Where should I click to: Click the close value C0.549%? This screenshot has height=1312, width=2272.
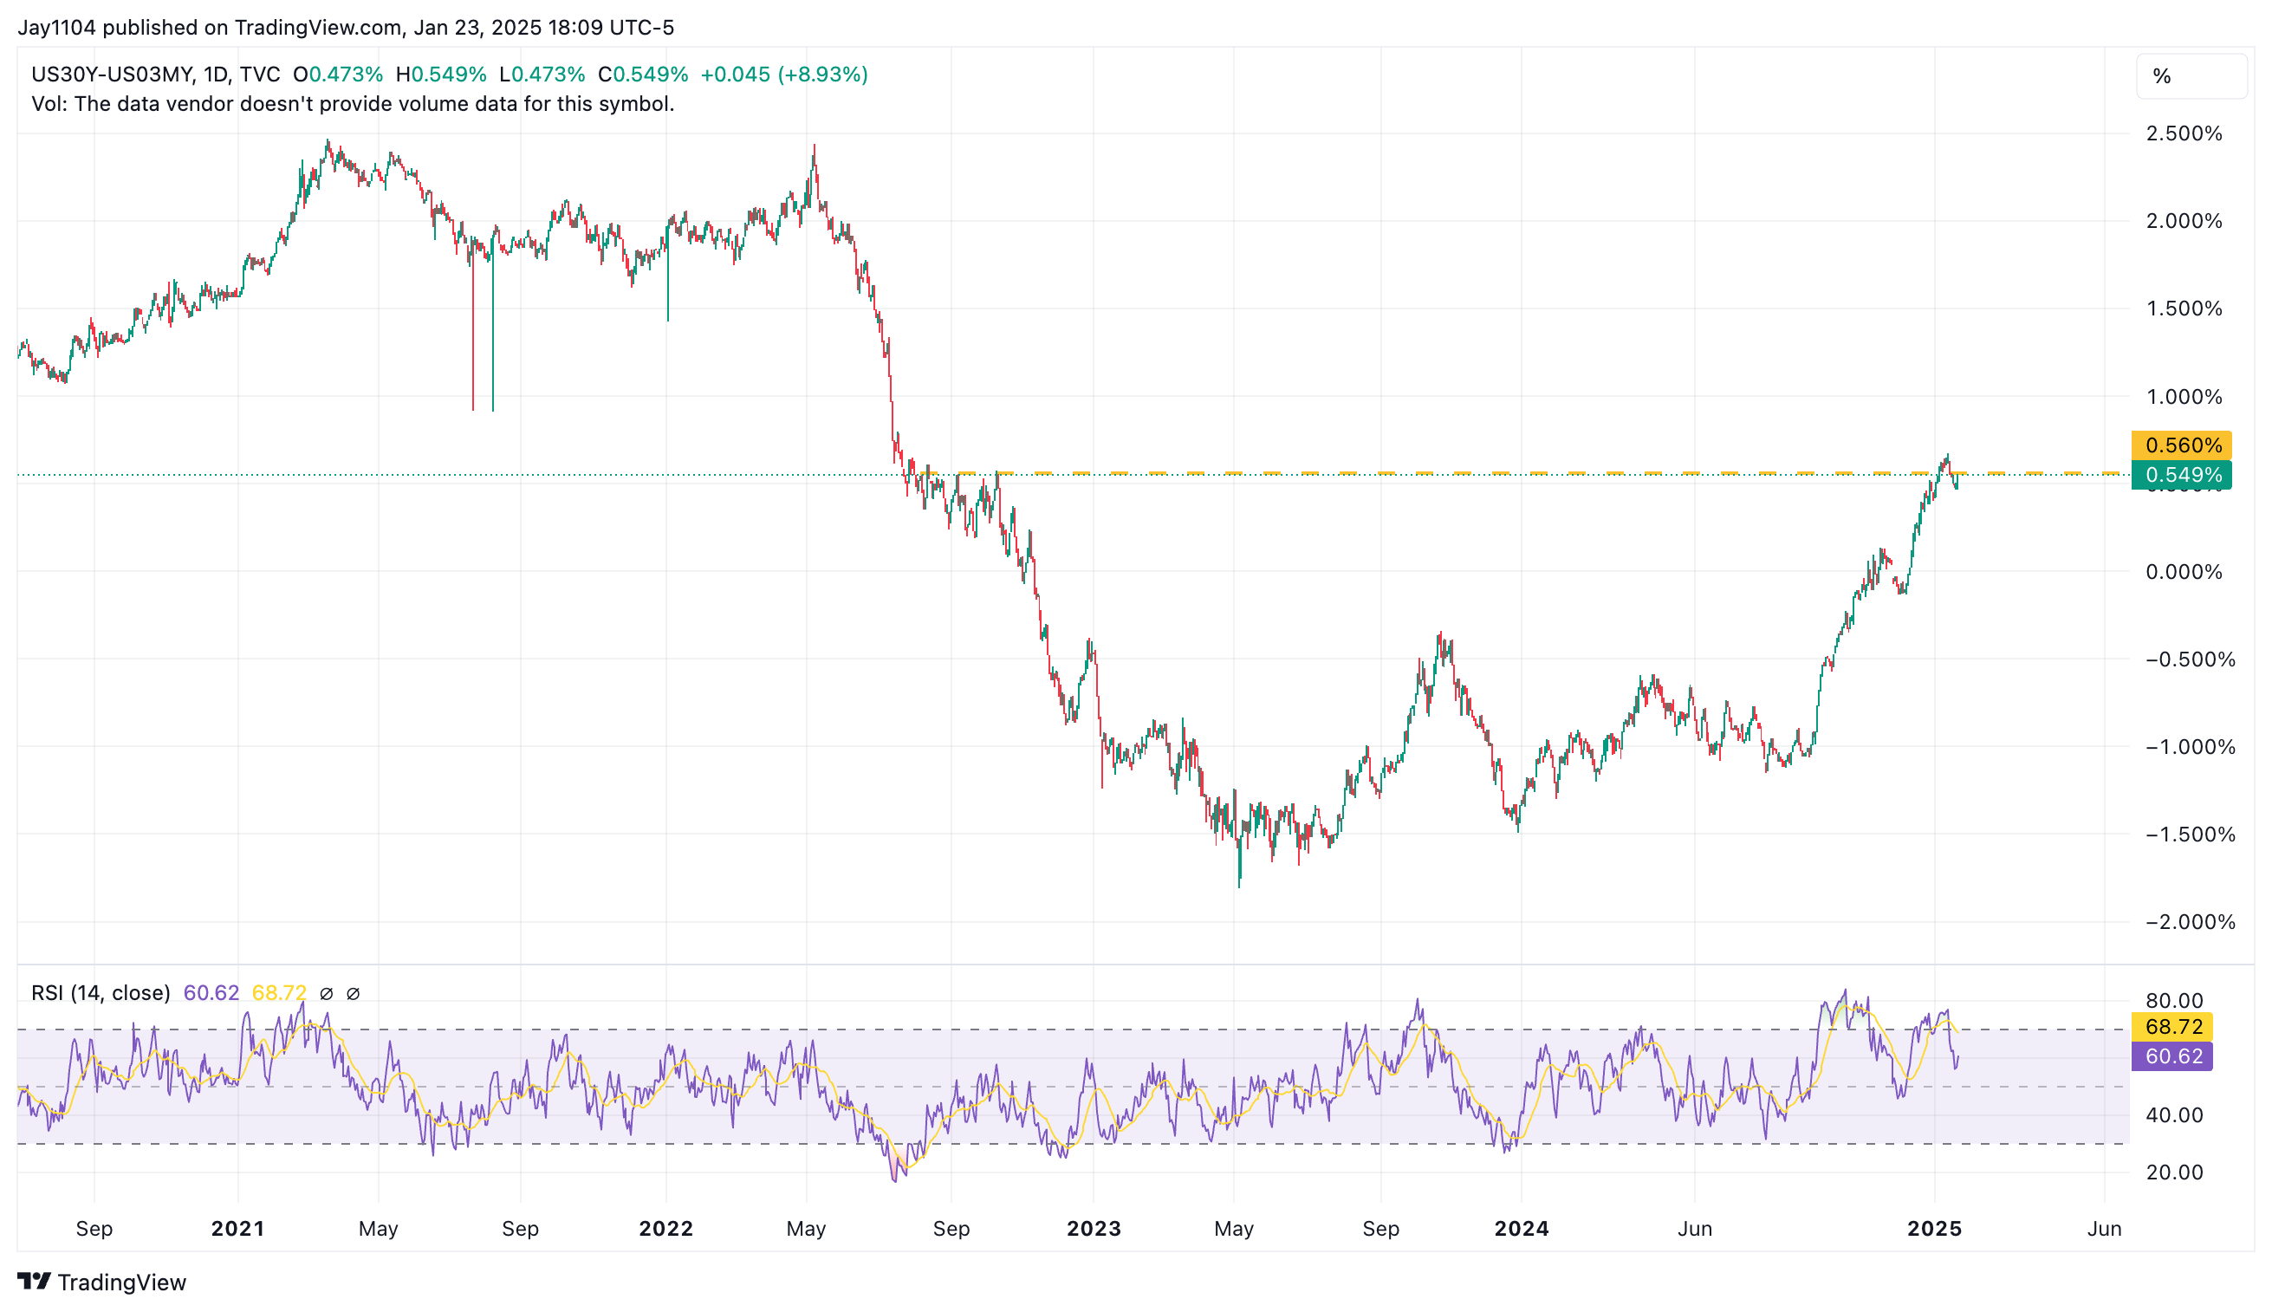643,74
